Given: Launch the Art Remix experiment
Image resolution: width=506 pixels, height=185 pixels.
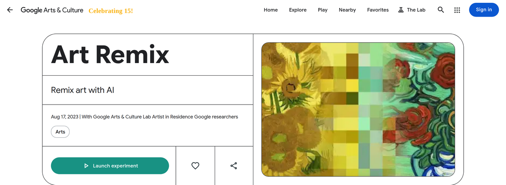Looking at the screenshot, I should click(110, 166).
